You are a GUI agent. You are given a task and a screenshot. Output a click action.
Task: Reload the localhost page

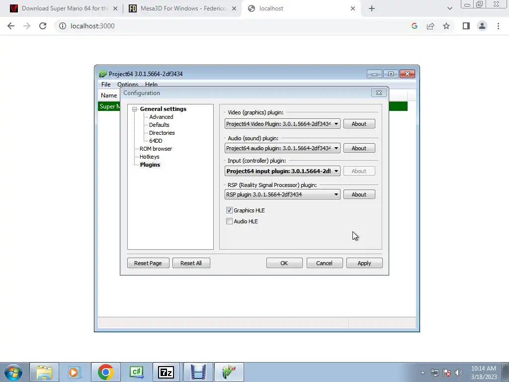43,26
